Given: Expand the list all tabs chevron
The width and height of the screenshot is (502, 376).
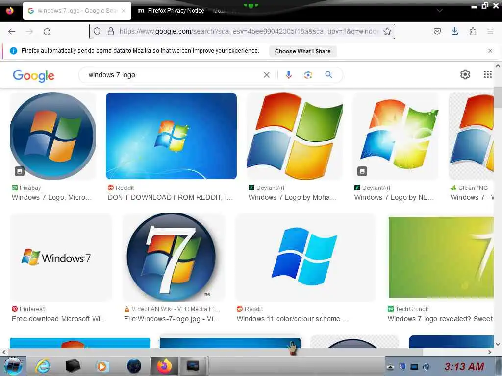Looking at the screenshot, I should tap(440, 11).
